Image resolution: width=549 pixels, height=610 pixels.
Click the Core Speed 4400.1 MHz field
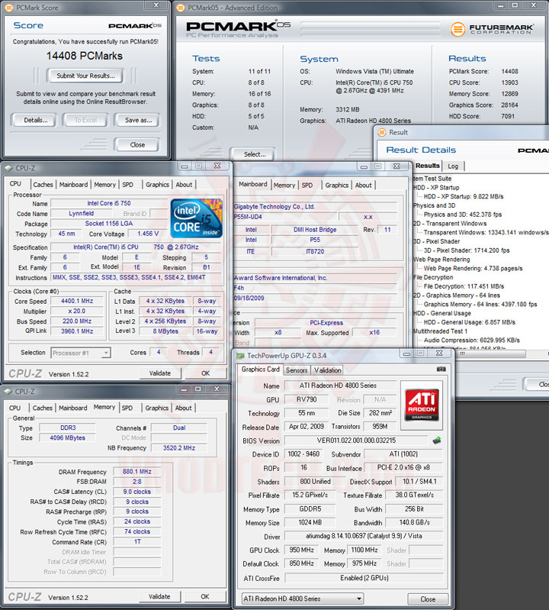[77, 301]
